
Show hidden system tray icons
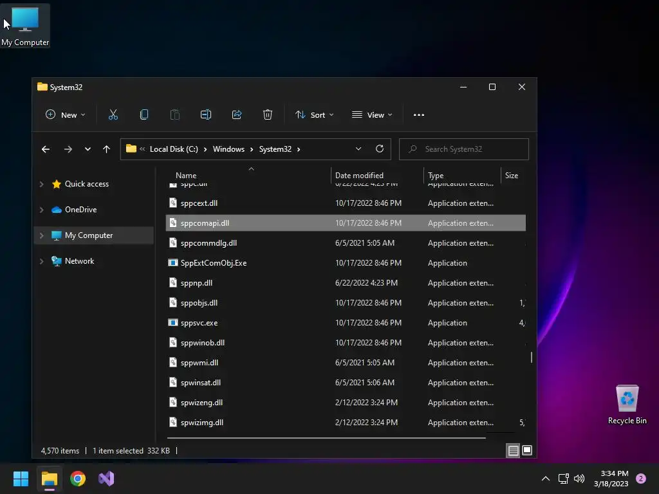tap(546, 479)
